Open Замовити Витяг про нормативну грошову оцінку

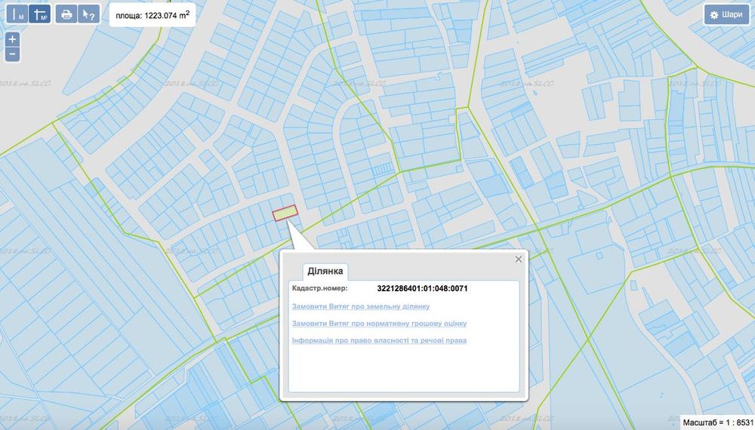pyautogui.click(x=379, y=323)
